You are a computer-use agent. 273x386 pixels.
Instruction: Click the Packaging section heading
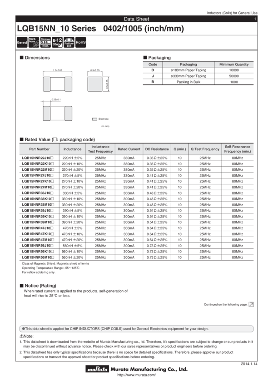click(157, 58)
